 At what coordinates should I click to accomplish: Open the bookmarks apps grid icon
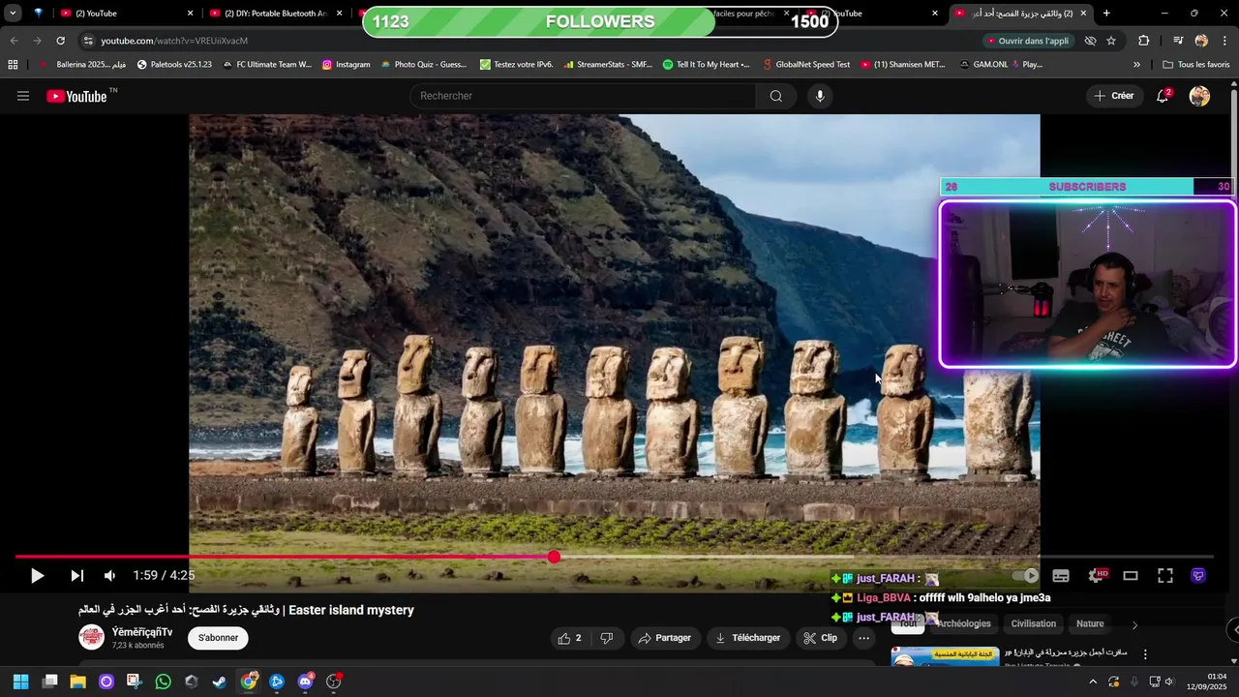(x=13, y=65)
